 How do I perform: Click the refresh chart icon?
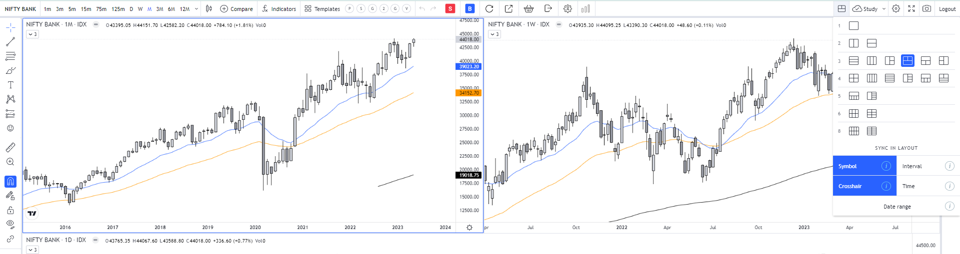[x=489, y=8]
